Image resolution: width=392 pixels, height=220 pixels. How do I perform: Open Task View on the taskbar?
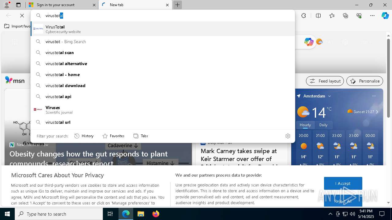(110, 214)
